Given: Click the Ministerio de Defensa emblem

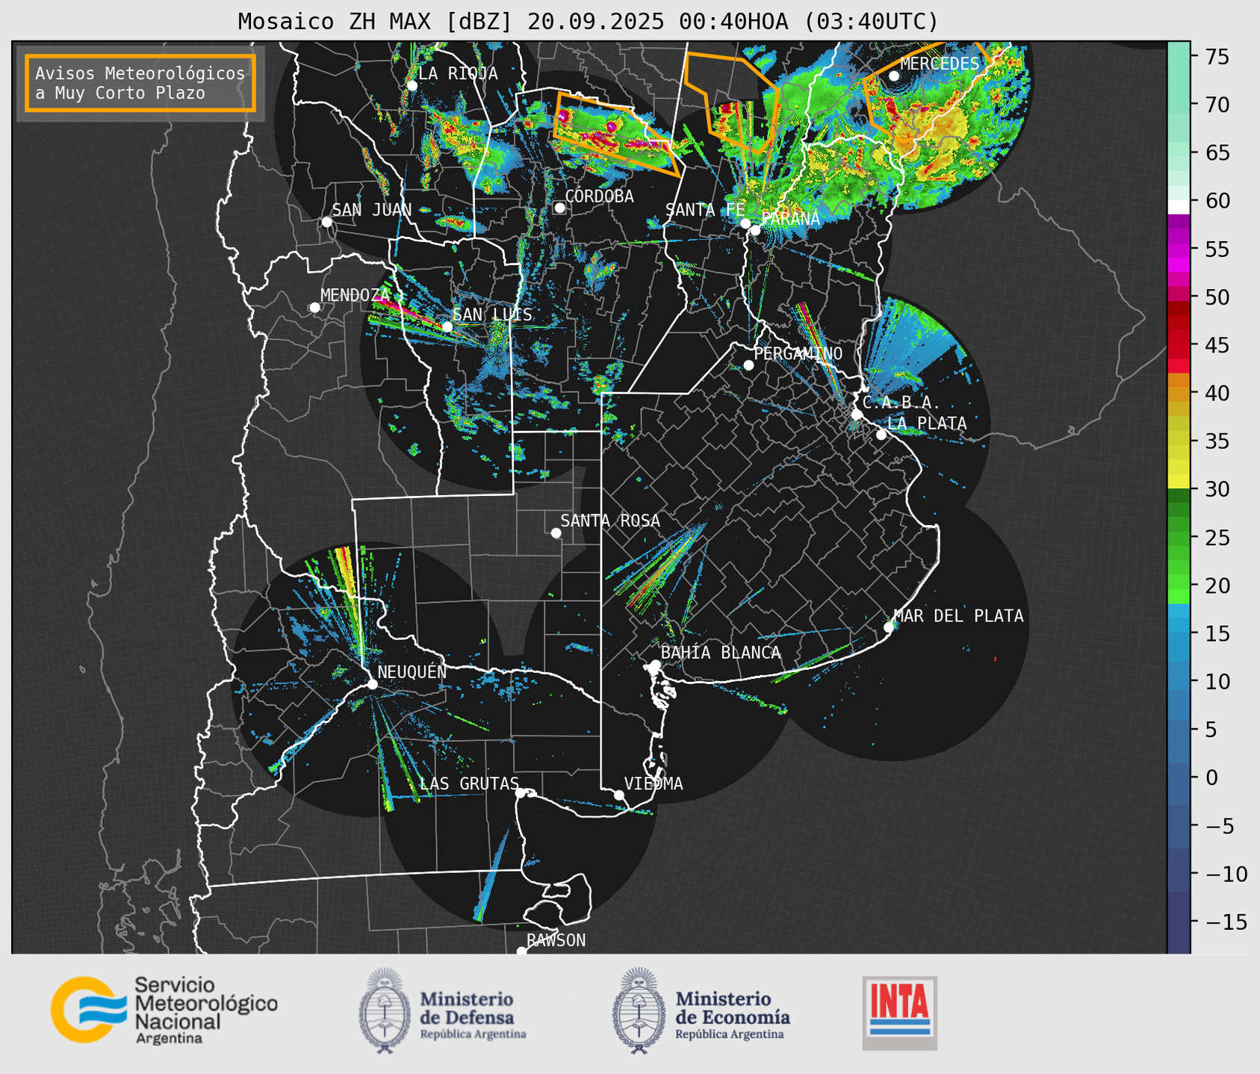Looking at the screenshot, I should coord(385,1011).
